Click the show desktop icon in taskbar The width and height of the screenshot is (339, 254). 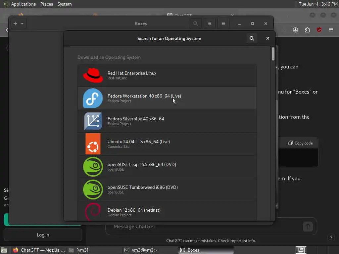pyautogui.click(x=4, y=250)
